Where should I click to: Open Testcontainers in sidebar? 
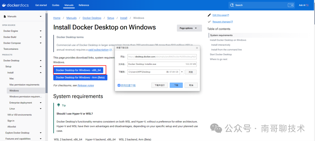(11, 49)
